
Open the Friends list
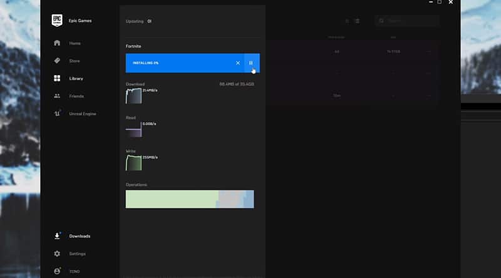pyautogui.click(x=76, y=96)
